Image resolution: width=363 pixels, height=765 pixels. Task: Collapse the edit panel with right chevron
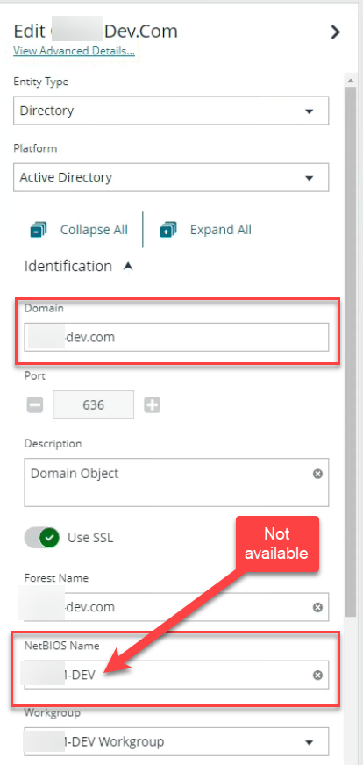click(x=335, y=32)
